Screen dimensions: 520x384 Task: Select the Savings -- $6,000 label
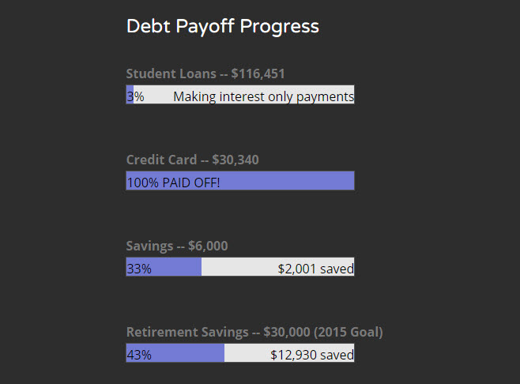[x=177, y=247]
